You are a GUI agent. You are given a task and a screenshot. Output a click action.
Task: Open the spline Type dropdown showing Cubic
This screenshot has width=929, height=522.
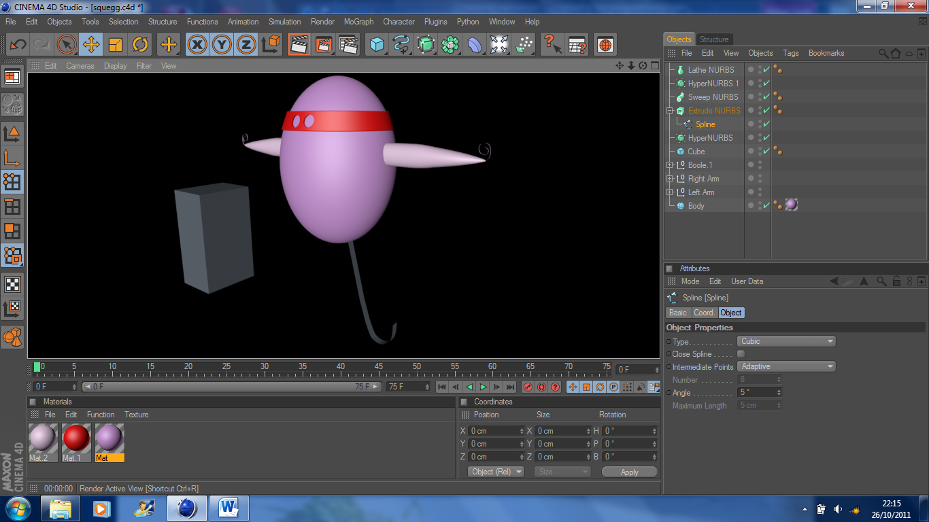pyautogui.click(x=786, y=341)
